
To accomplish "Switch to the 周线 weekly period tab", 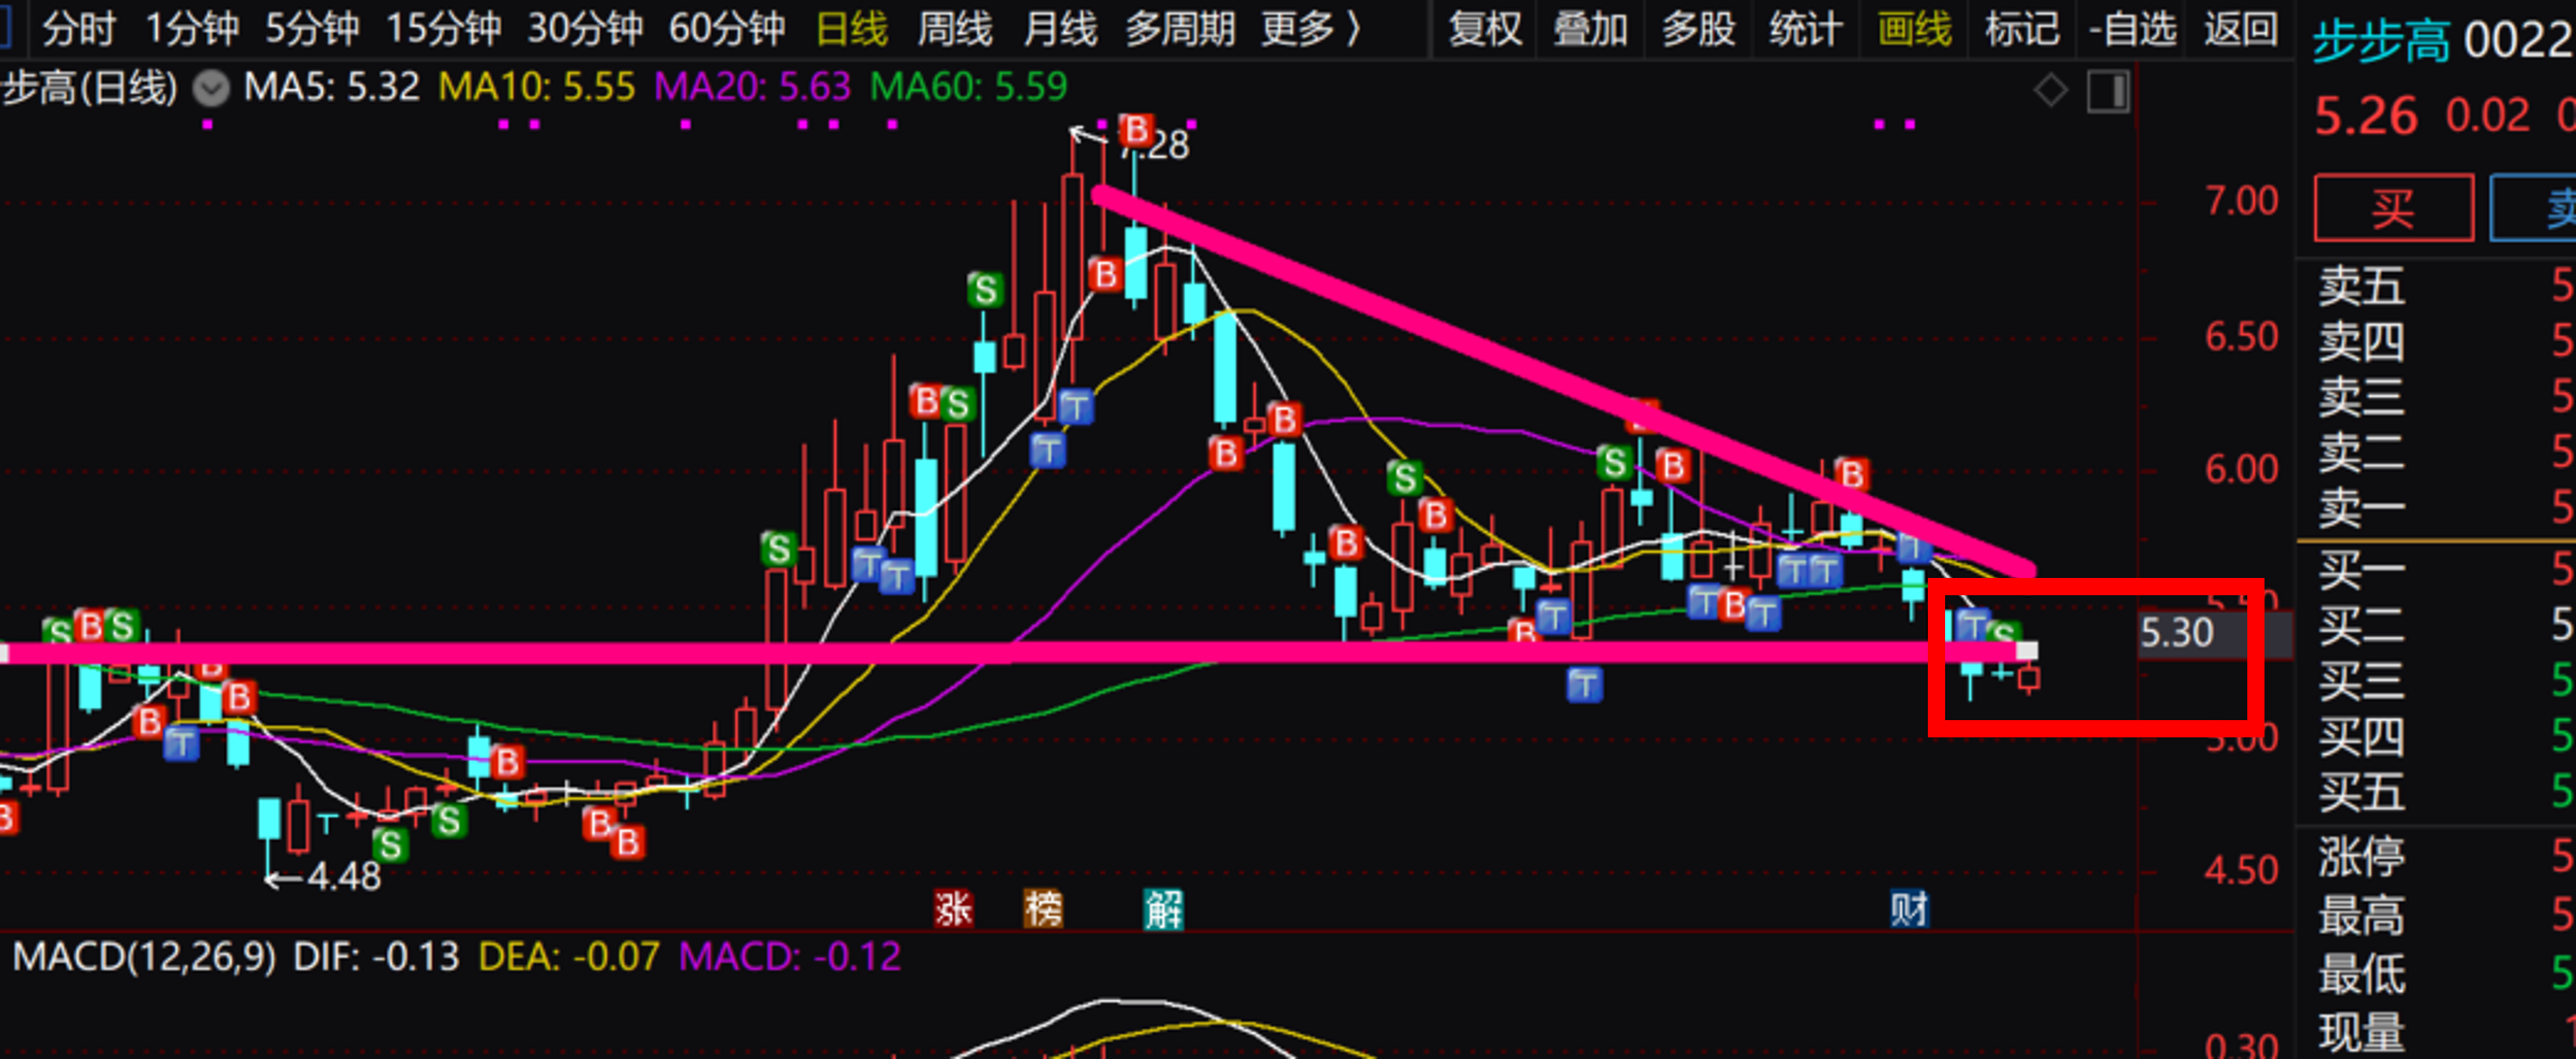I will coord(954,29).
